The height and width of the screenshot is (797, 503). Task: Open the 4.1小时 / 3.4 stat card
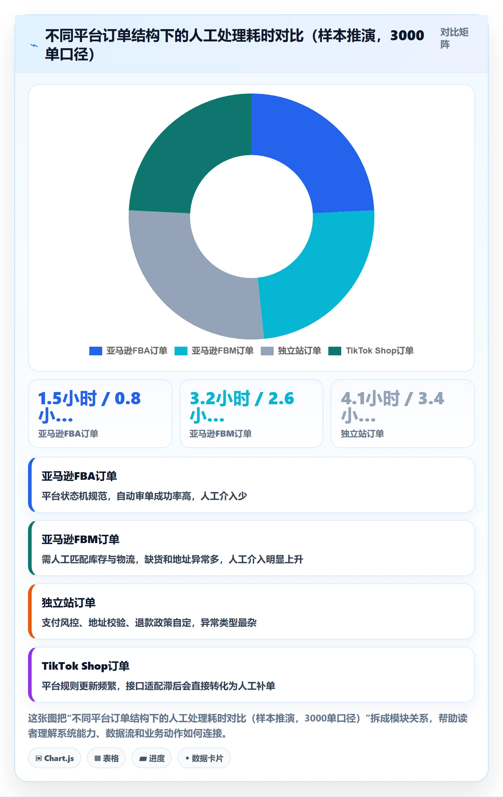tap(403, 414)
